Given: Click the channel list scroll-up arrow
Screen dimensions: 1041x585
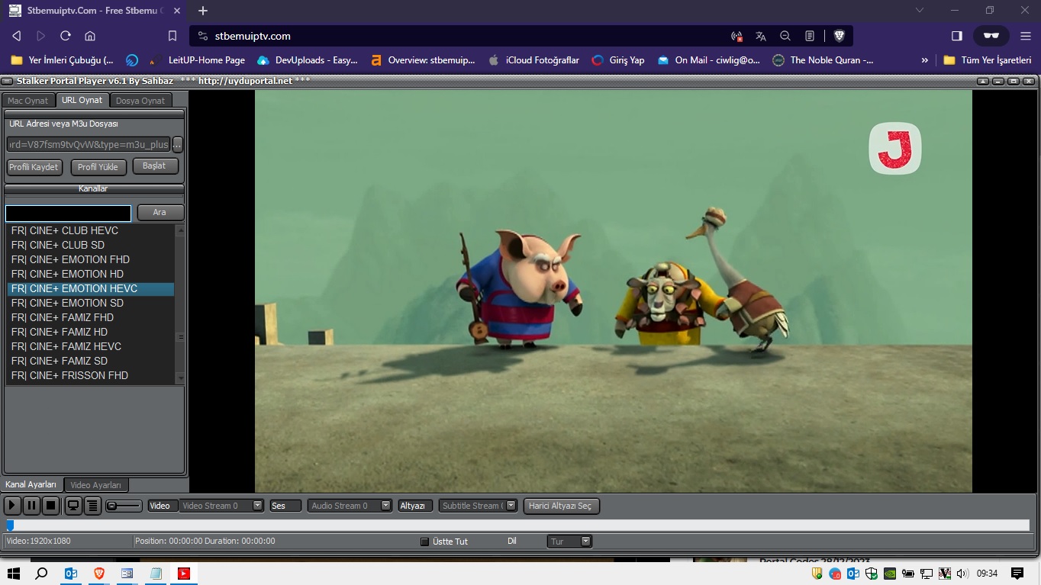Looking at the screenshot, I should 181,229.
